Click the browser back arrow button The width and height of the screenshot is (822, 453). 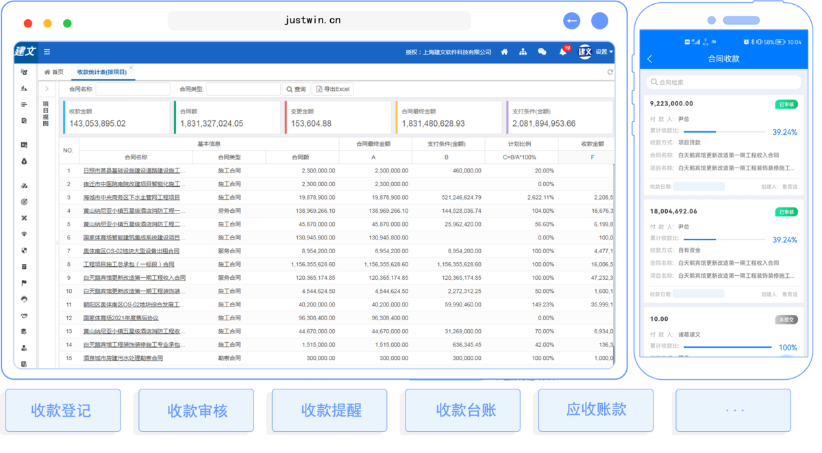coord(572,21)
